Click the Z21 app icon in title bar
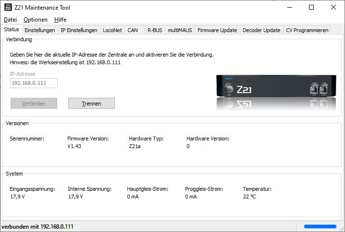Viewport: 345px width, 232px height. click(x=8, y=7)
